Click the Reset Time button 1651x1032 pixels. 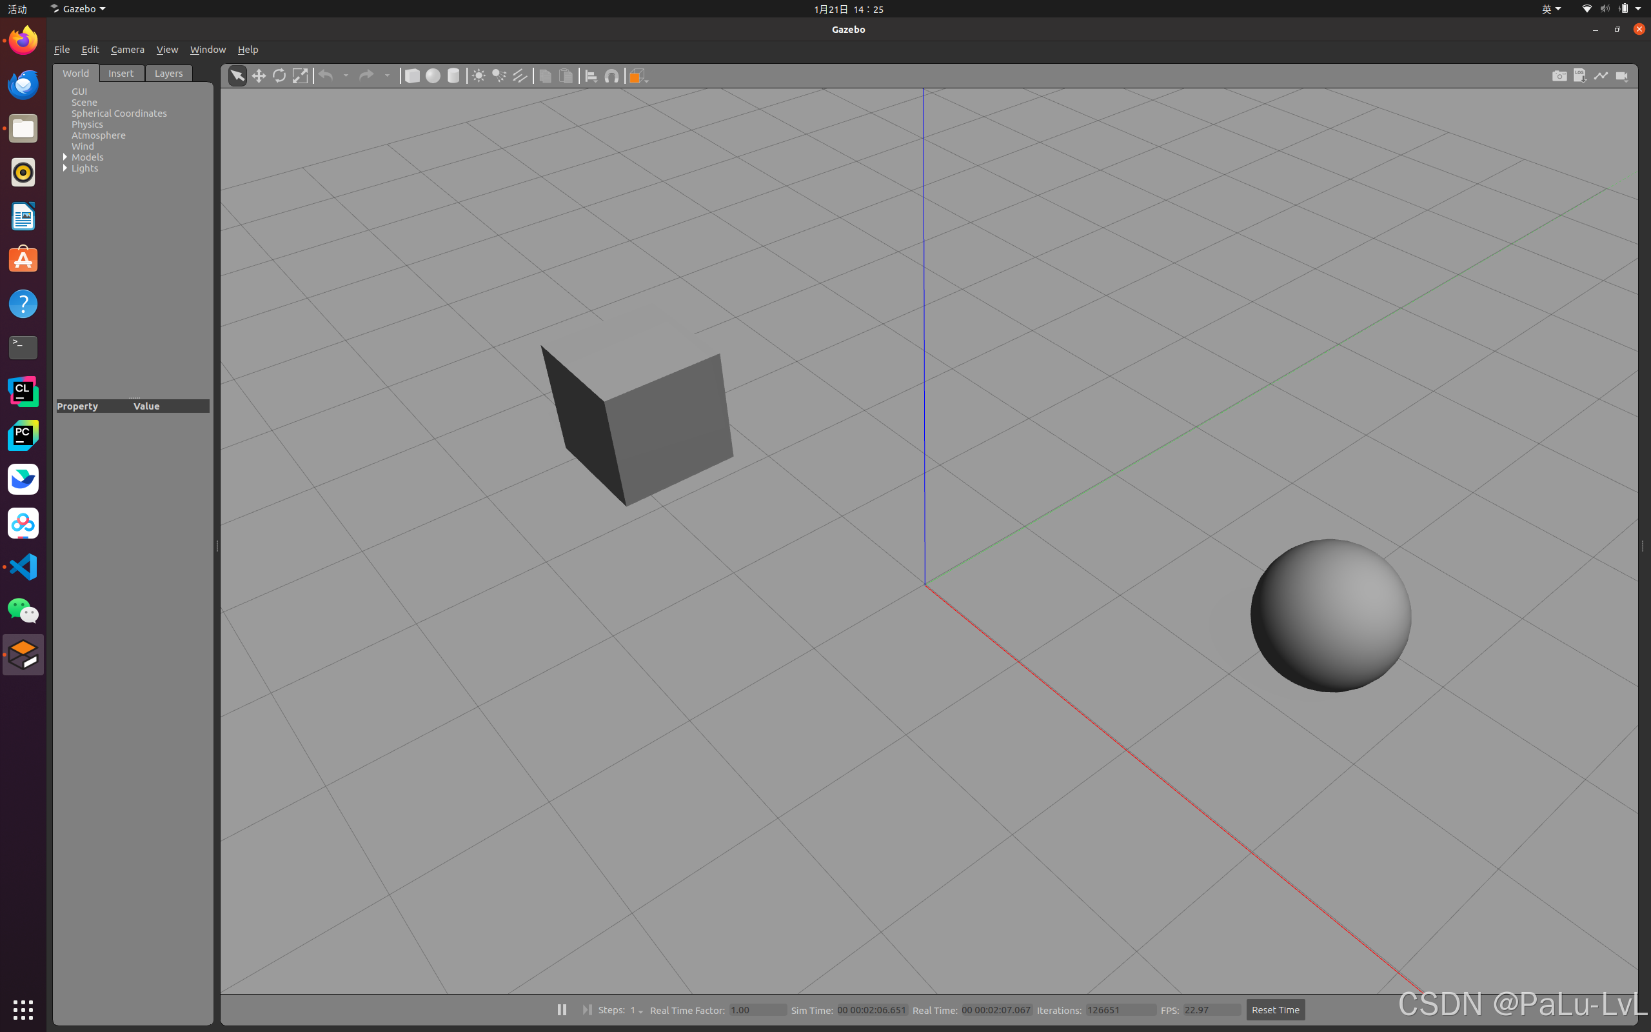point(1275,1009)
